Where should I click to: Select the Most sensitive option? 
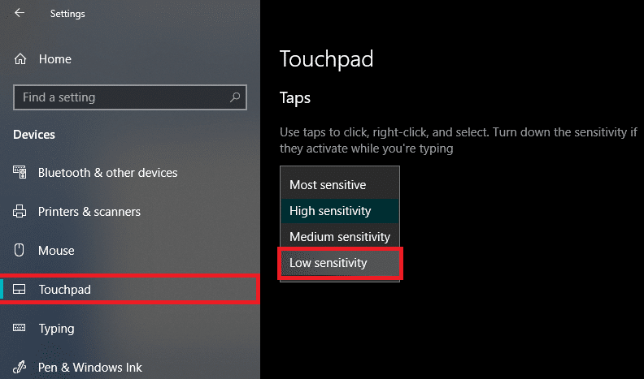(x=328, y=185)
